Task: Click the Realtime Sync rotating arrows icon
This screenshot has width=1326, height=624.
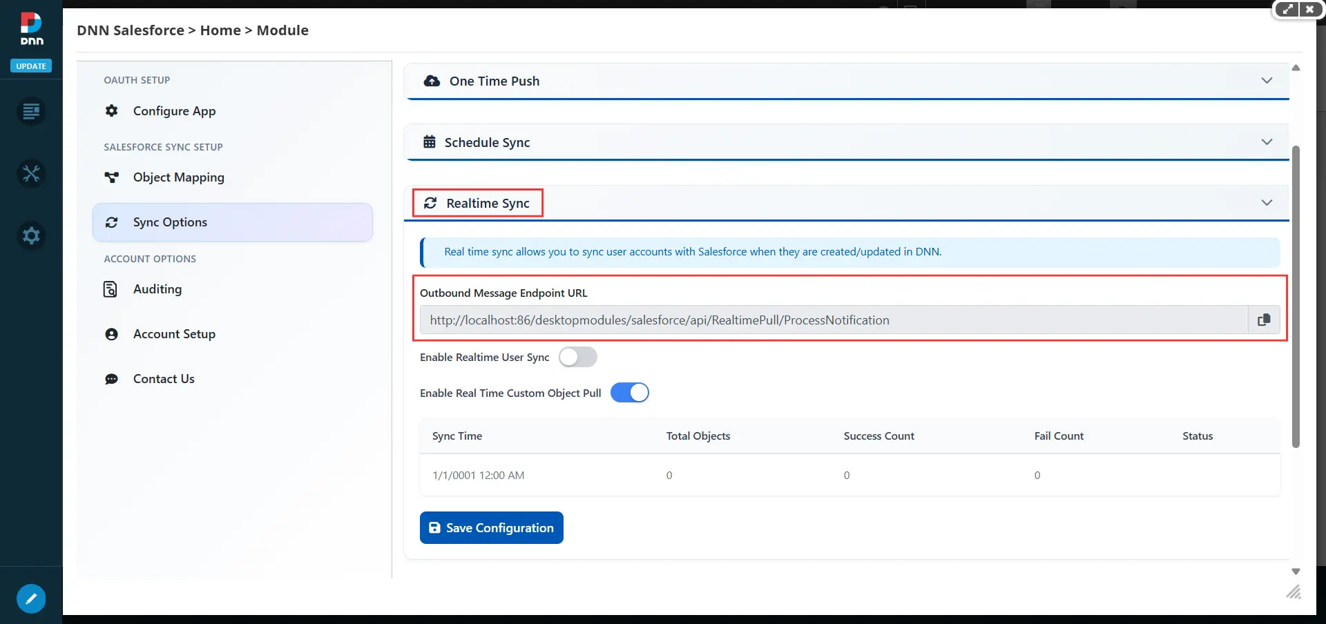Action: tap(430, 203)
